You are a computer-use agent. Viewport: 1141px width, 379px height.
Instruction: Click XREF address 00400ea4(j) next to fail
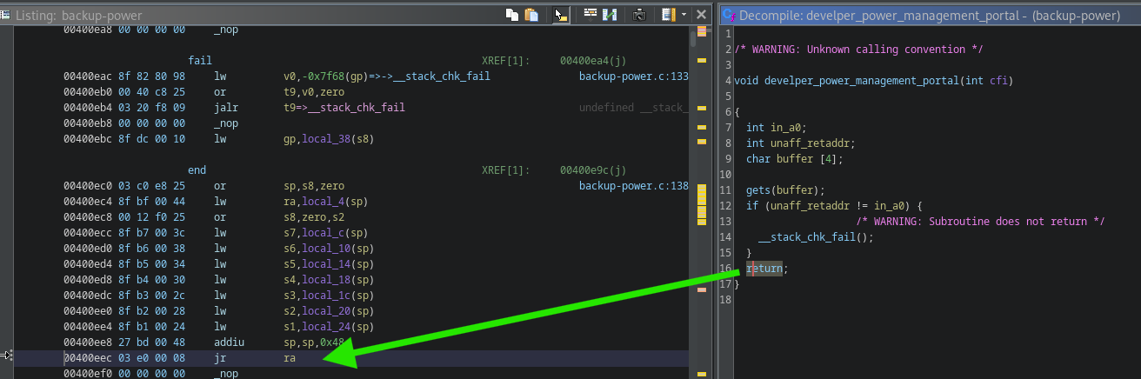pos(593,60)
